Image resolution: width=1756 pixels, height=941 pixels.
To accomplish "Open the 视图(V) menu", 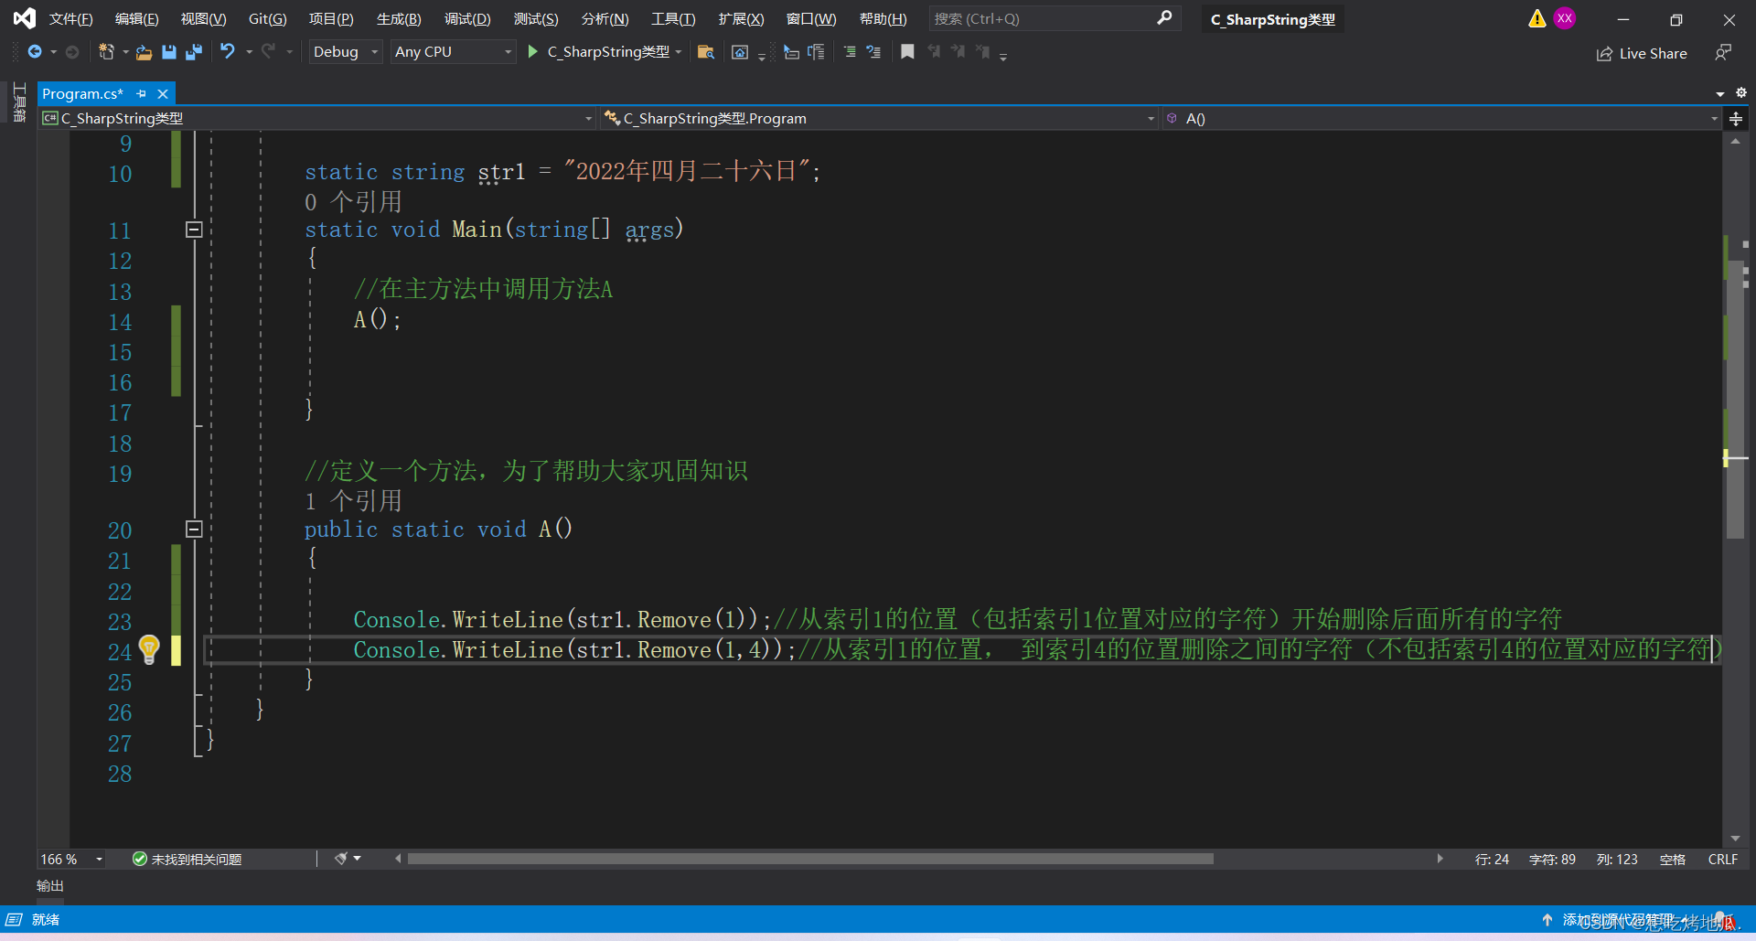I will 204,19.
